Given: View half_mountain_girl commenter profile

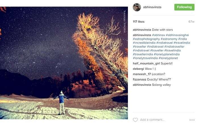Looking at the screenshot, I should pyautogui.click(x=146, y=63).
